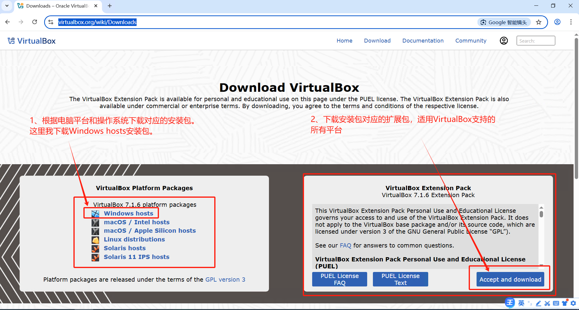
Task: Open the Documentation menu item
Action: click(423, 41)
